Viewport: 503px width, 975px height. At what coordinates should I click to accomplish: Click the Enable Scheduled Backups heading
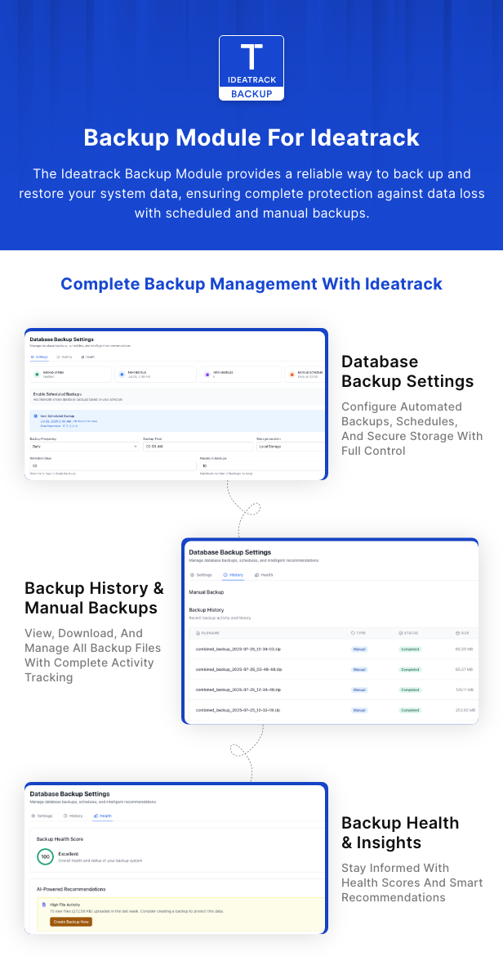(x=58, y=394)
